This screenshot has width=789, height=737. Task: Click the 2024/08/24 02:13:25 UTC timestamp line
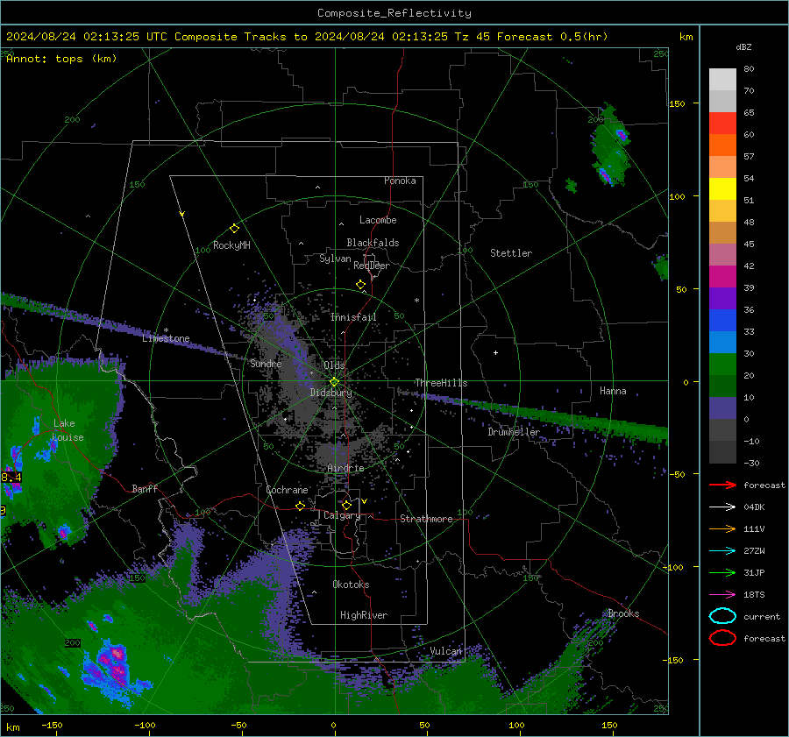[x=307, y=37]
